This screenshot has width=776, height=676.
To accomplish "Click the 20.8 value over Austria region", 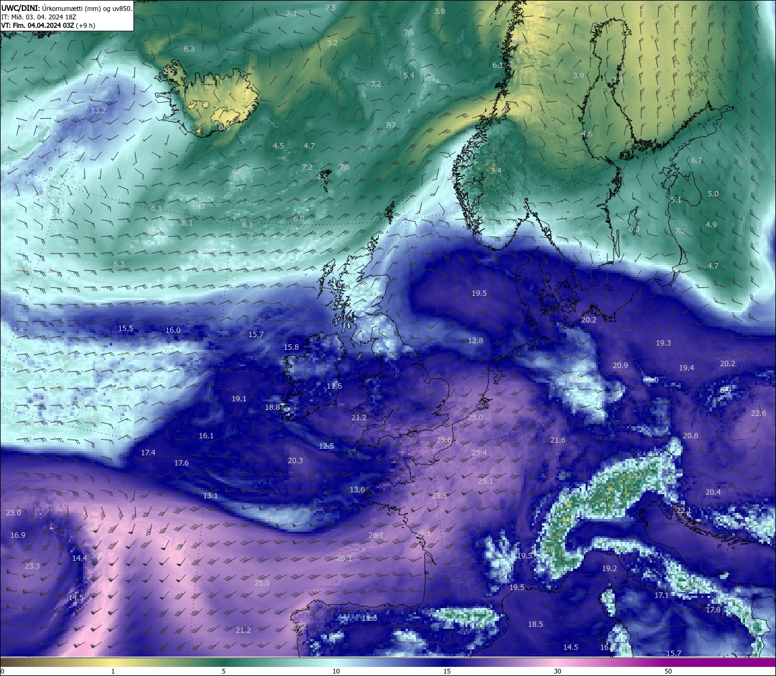I will pos(691,436).
